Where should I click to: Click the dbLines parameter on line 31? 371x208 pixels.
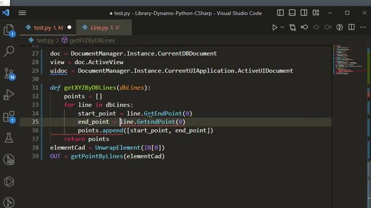[x=132, y=87]
